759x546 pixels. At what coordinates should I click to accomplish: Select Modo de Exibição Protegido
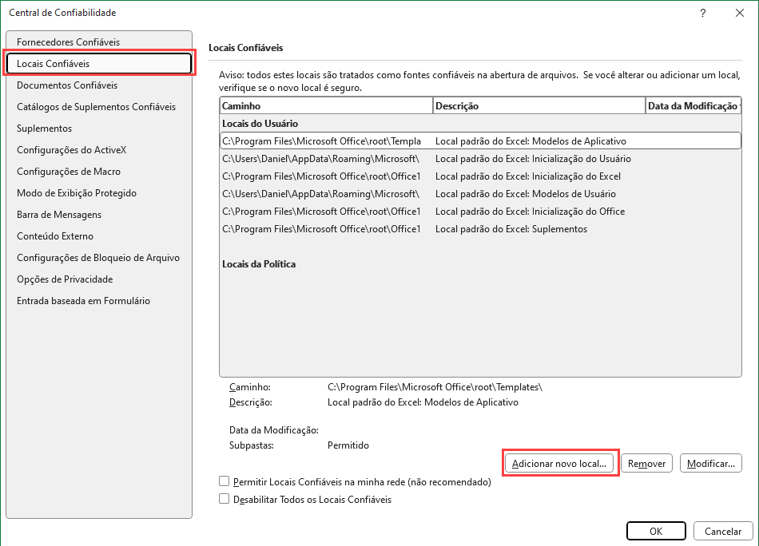[99, 193]
